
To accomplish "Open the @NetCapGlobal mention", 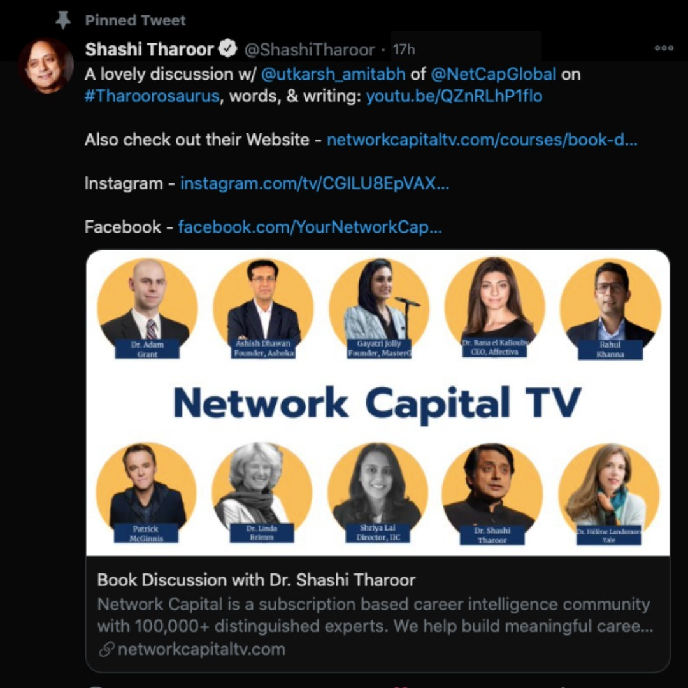I will pyautogui.click(x=494, y=74).
